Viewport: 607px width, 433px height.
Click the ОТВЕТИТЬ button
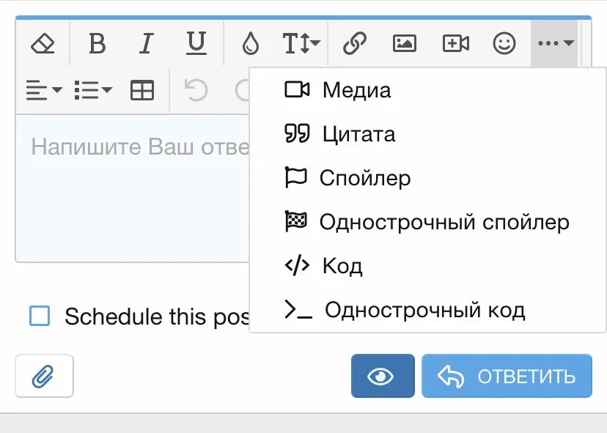pyautogui.click(x=507, y=375)
